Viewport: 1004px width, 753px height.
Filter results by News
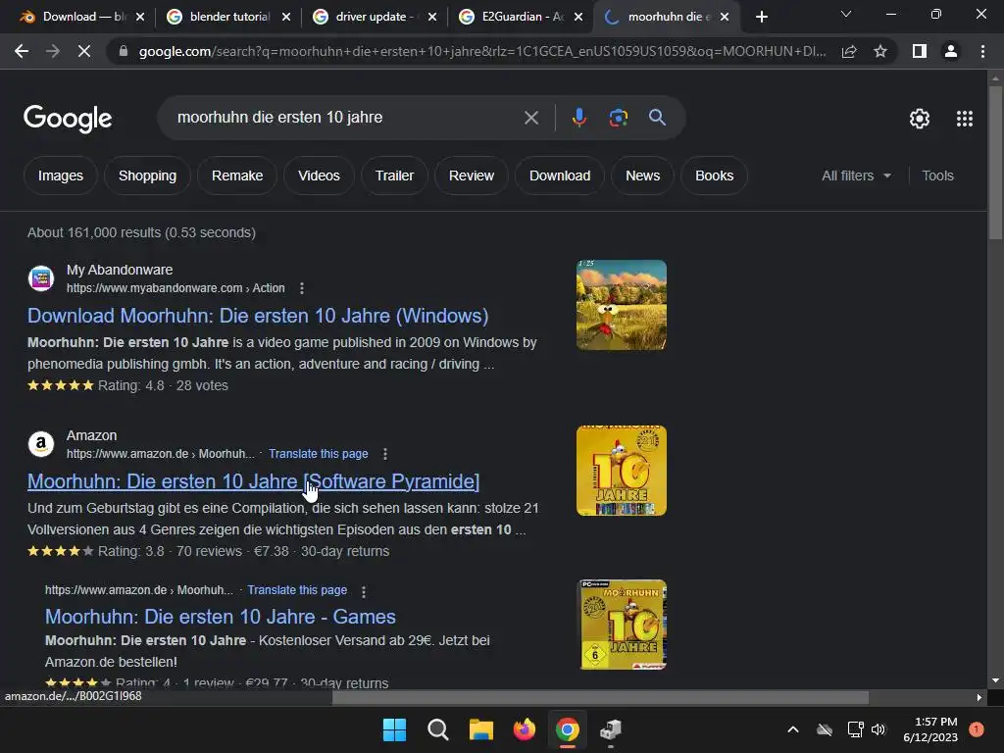642,176
